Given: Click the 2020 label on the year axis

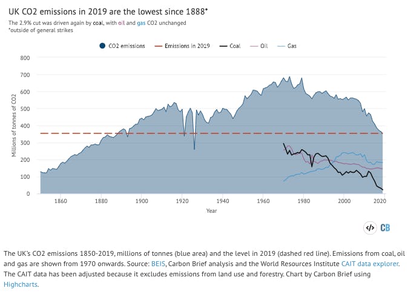Looking at the screenshot, I should pos(381,200).
